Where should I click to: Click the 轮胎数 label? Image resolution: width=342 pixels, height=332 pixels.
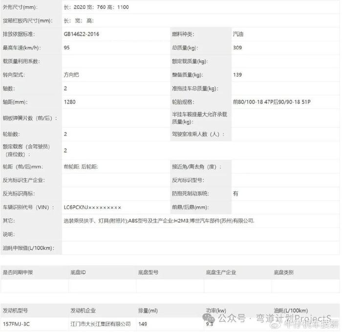point(11,134)
